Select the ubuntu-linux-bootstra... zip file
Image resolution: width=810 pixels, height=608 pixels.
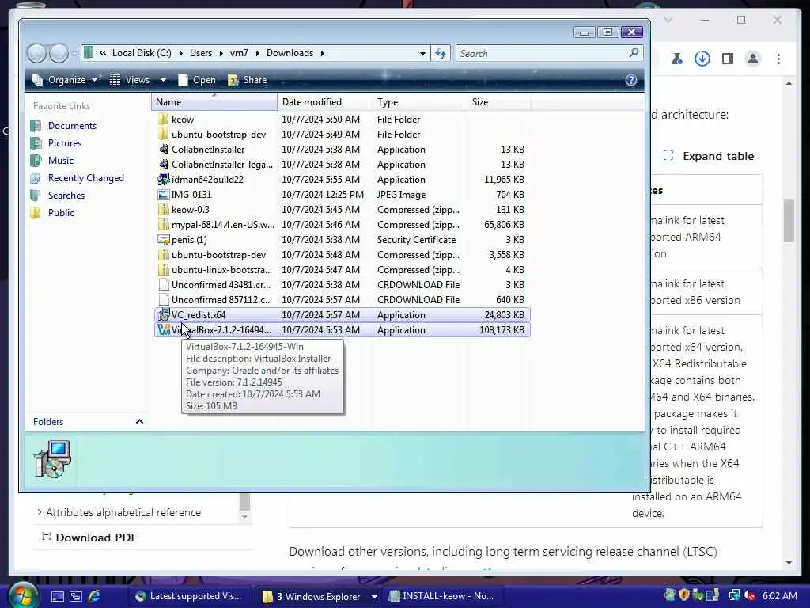tap(342, 269)
